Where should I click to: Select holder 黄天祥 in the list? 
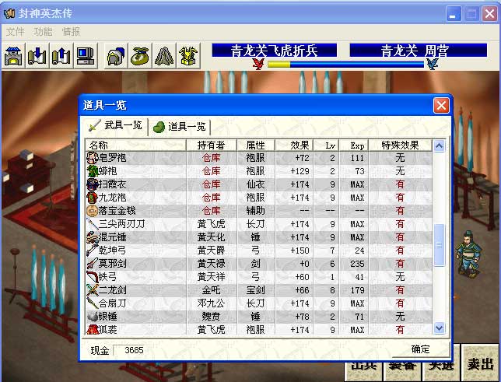[211, 277]
